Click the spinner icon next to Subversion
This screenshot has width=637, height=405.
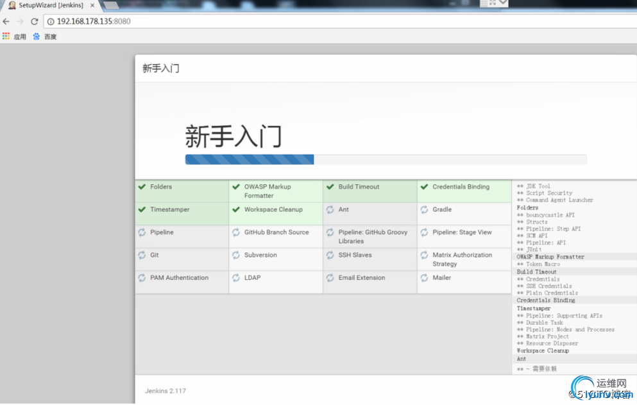236,255
